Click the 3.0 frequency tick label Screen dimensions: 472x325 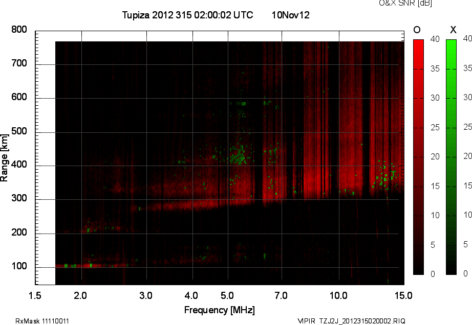[x=146, y=295]
